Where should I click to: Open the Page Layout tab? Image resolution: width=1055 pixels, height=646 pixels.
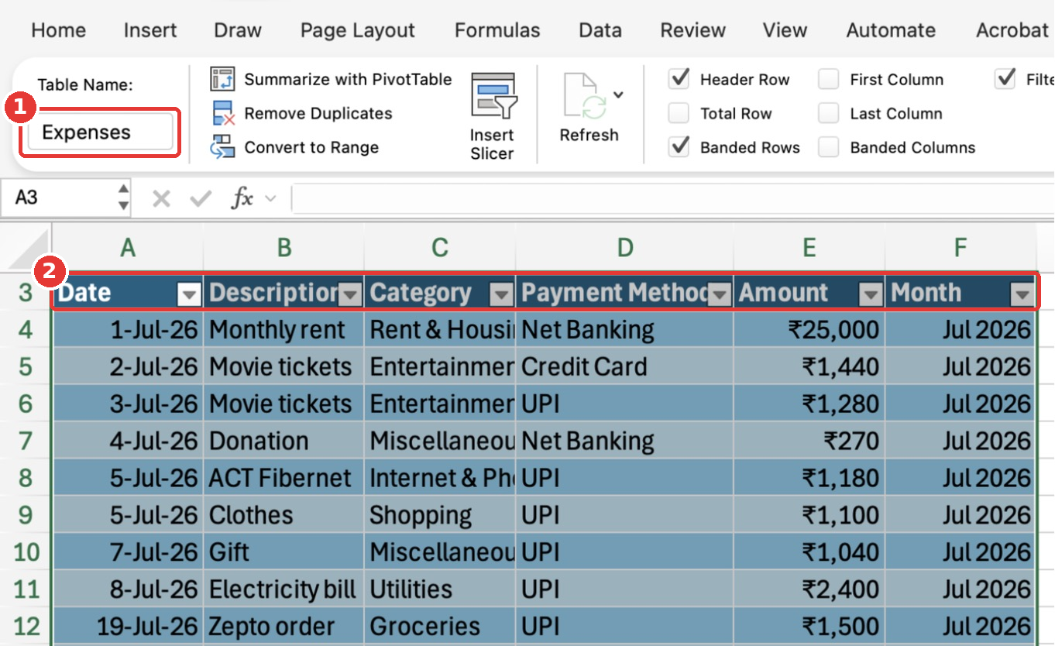pyautogui.click(x=358, y=30)
